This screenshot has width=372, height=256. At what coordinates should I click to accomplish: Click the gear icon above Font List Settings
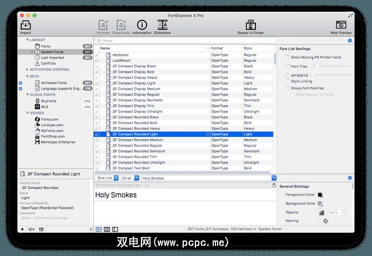click(350, 41)
